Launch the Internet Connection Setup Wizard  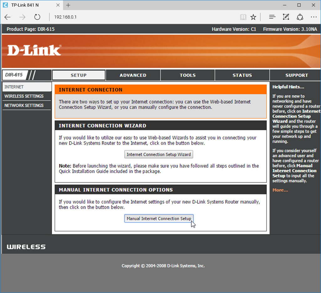click(x=159, y=155)
